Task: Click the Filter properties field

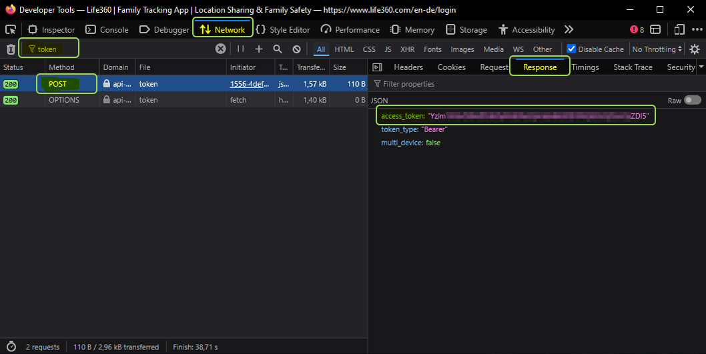Action: point(537,83)
